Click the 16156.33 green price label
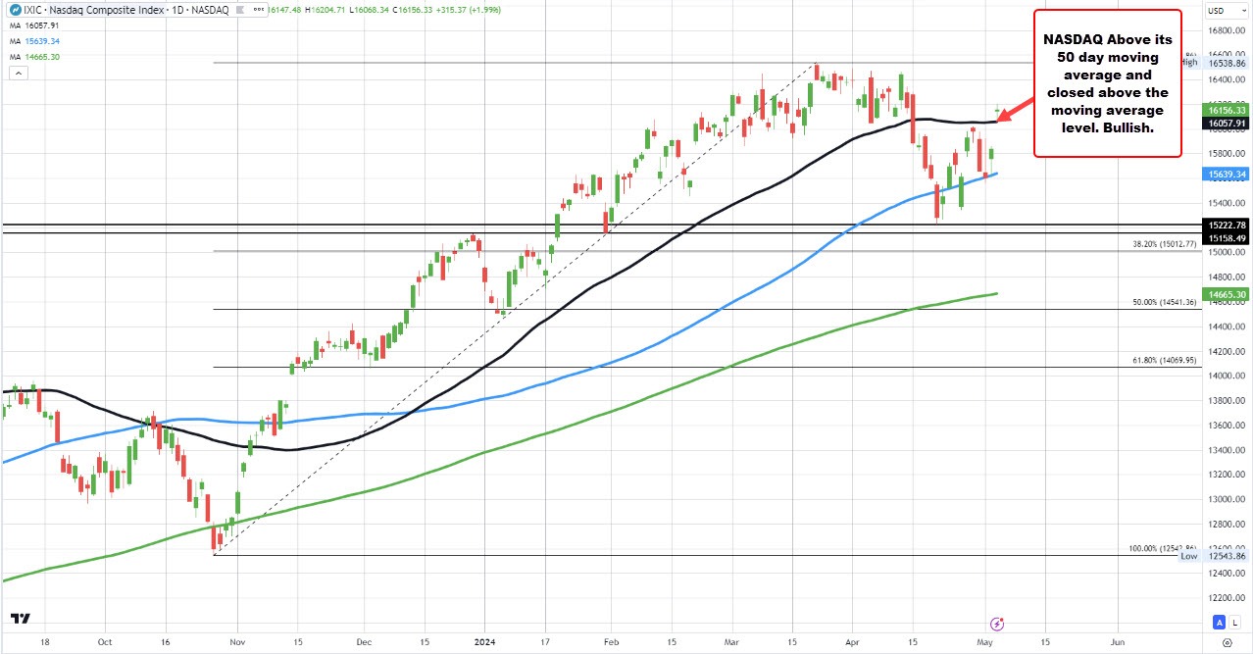 1227,110
